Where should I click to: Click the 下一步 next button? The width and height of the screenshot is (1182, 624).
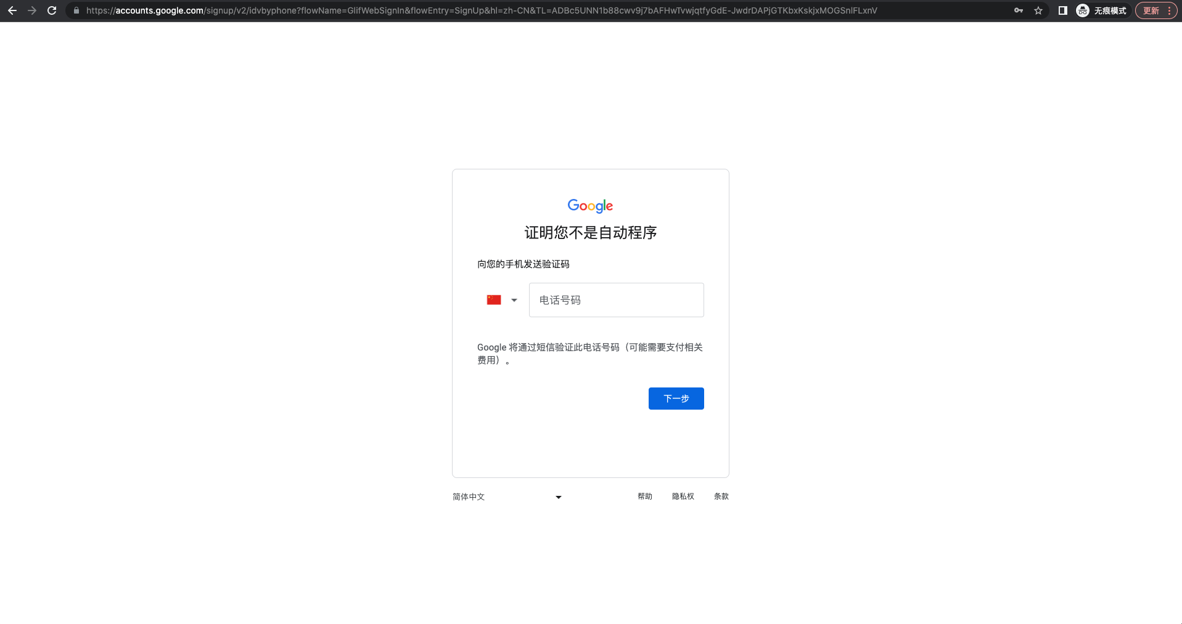(676, 399)
